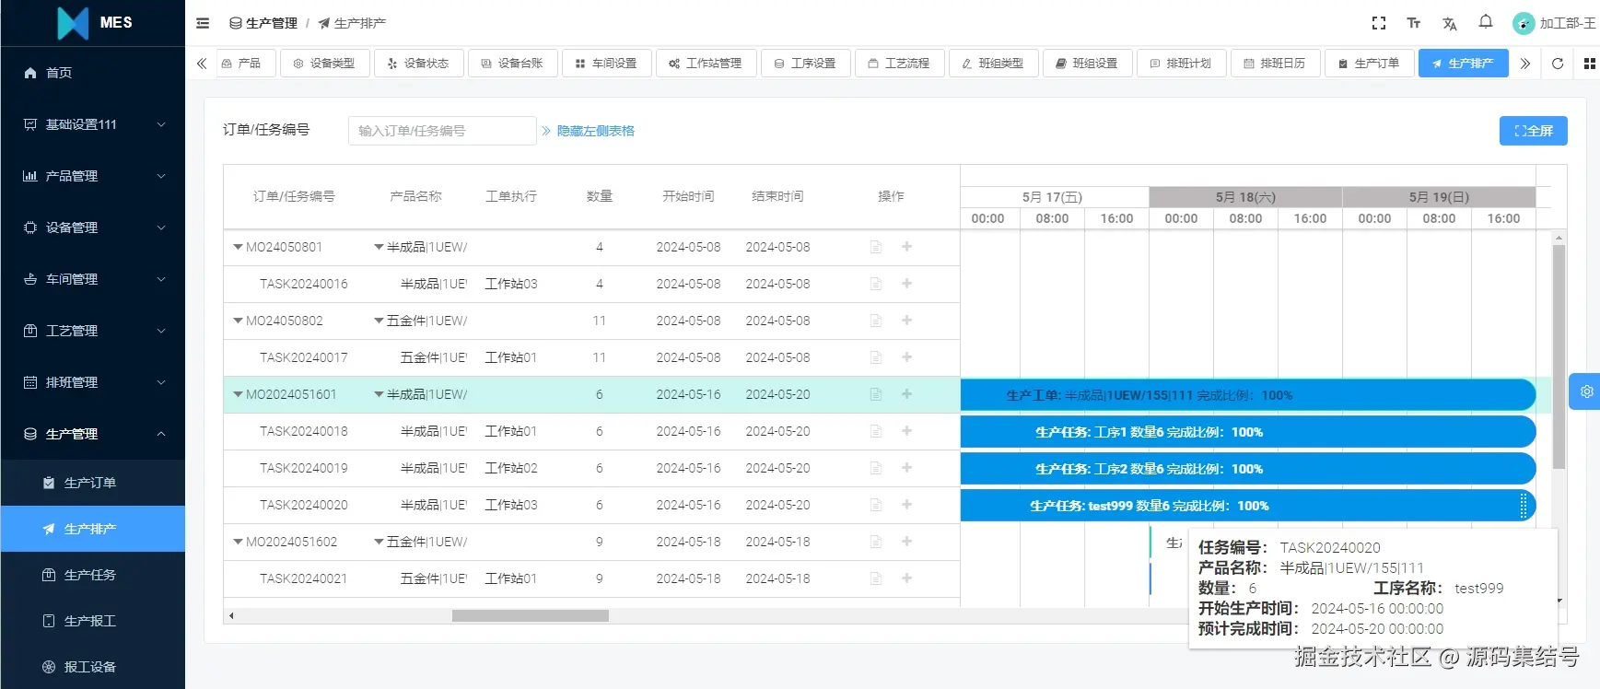This screenshot has width=1600, height=689.
Task: Click the 全屏 button
Action: pos(1533,131)
